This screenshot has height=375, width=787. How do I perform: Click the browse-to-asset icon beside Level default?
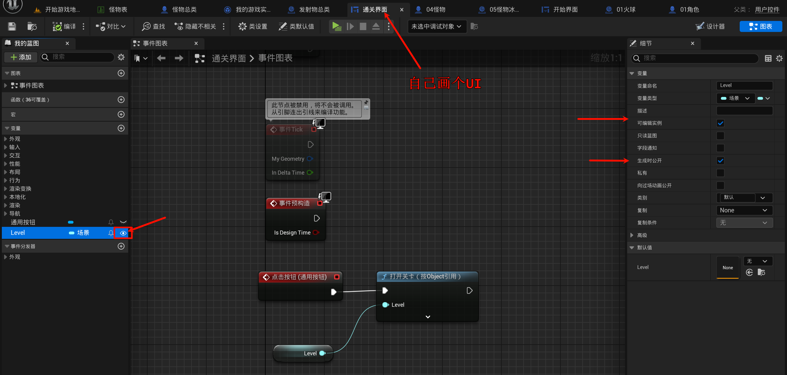(x=761, y=272)
